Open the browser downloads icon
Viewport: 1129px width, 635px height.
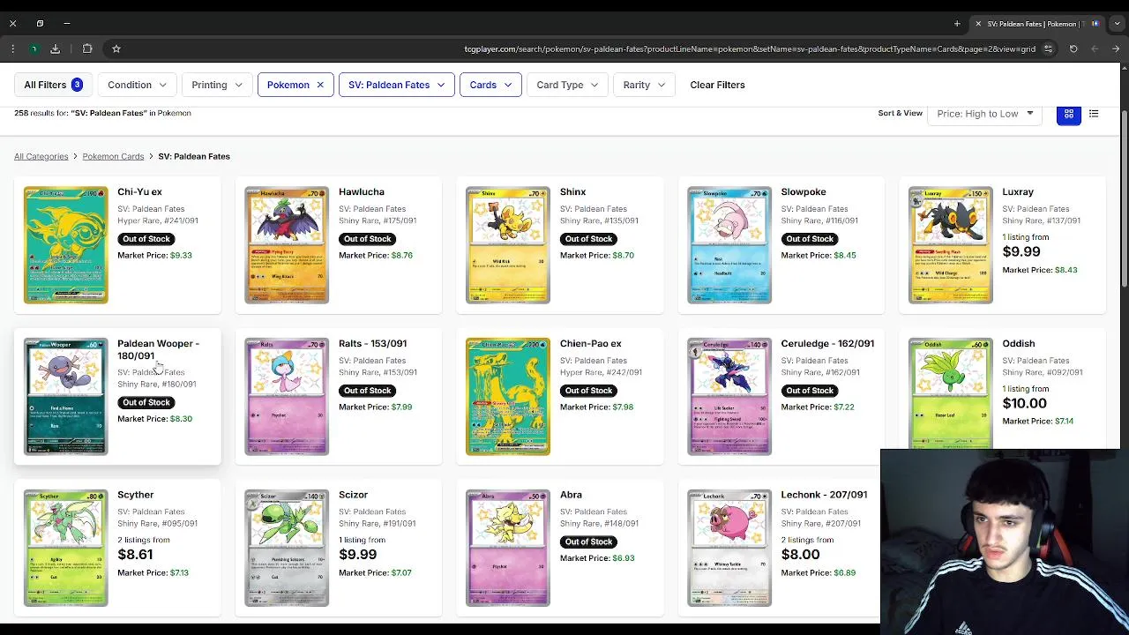pyautogui.click(x=55, y=49)
